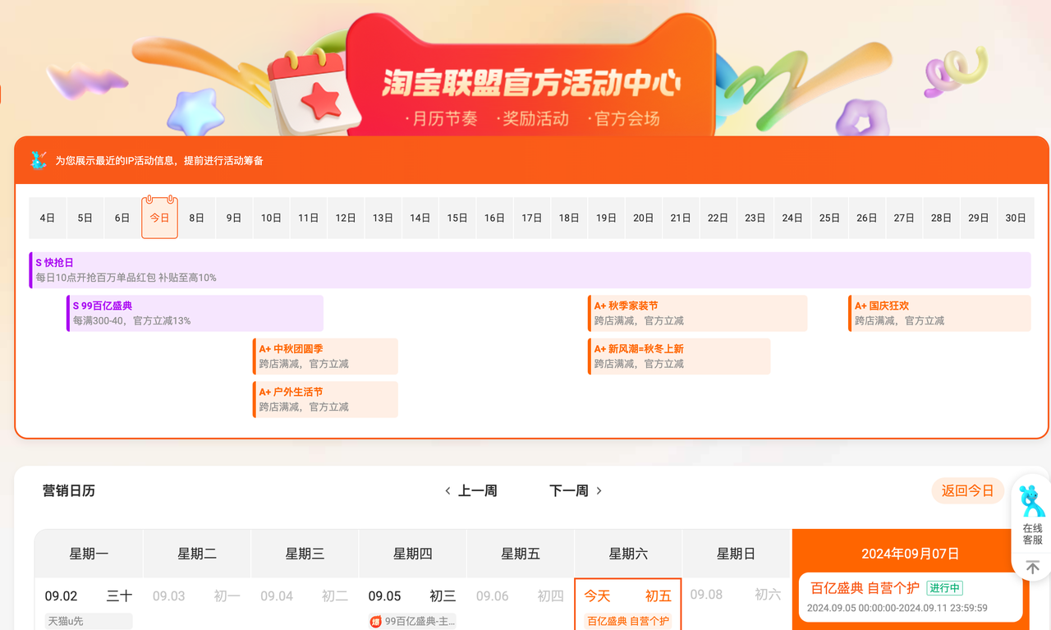
Task: Select date 12日 in the timeline
Action: pyautogui.click(x=346, y=218)
